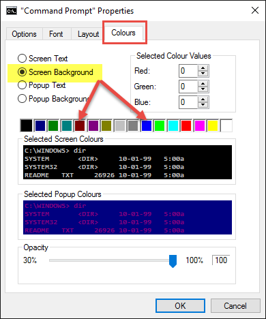Pick the bright red colour swatch
Screen dimensions: 266x319
(186, 125)
